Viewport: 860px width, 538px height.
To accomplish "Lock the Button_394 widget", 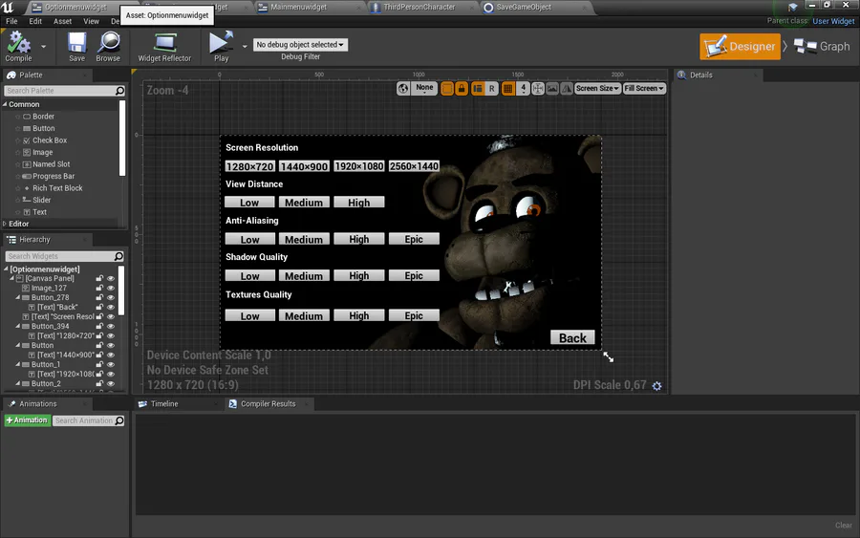I will click(99, 326).
